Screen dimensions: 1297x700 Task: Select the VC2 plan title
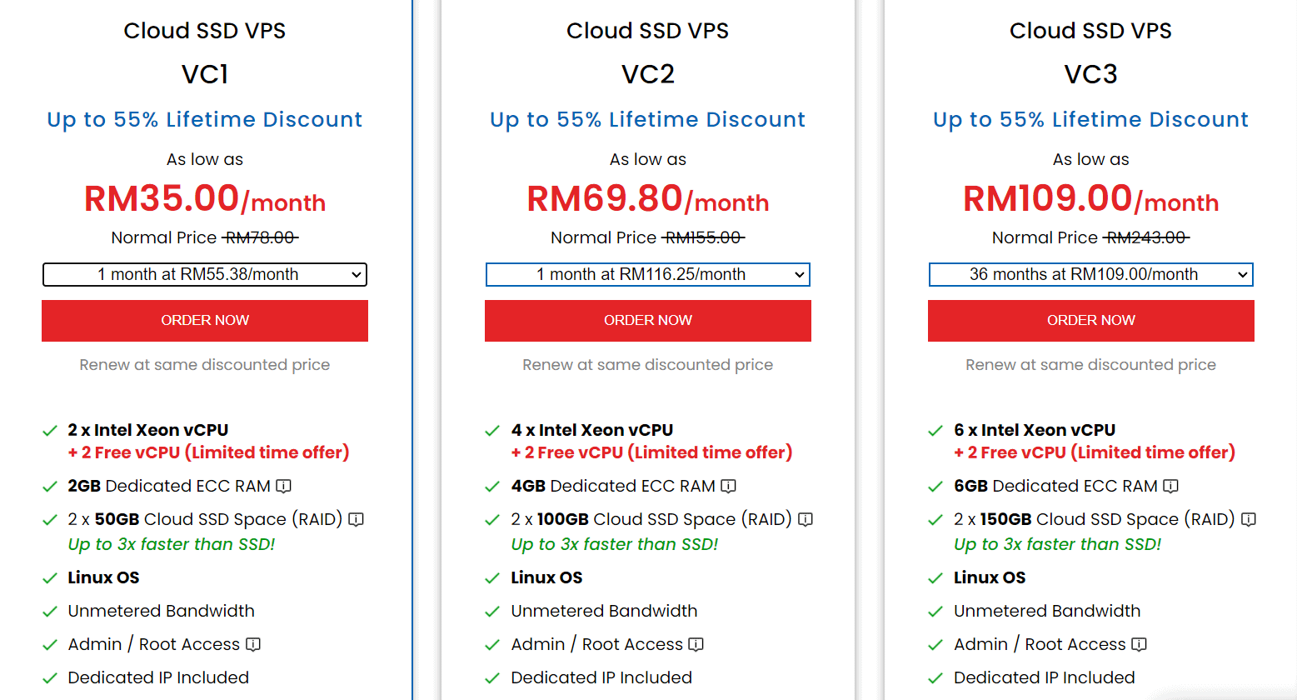[647, 73]
